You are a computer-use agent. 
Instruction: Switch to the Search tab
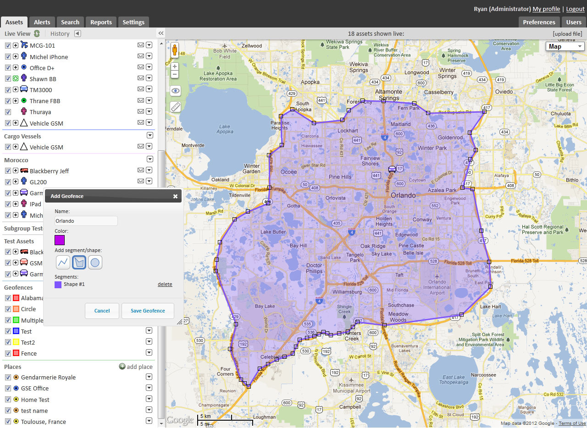pyautogui.click(x=70, y=22)
